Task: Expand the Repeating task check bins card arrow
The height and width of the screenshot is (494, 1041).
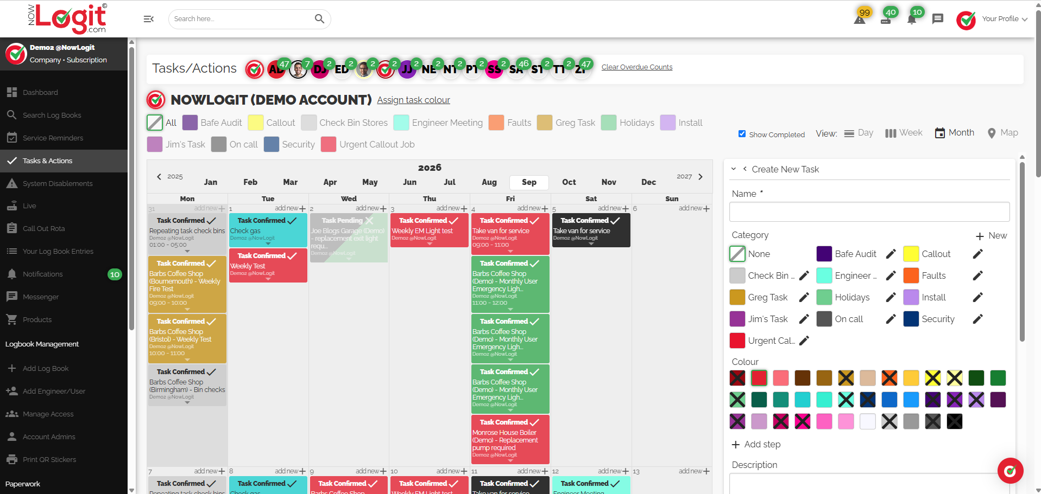Action: coord(187,251)
